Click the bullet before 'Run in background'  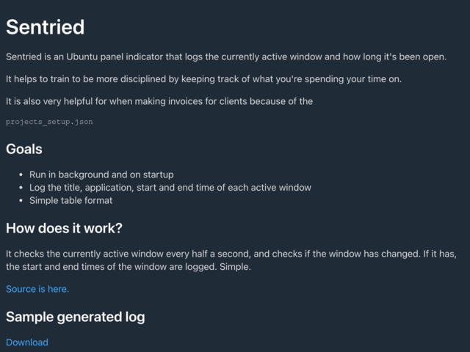[21, 175]
